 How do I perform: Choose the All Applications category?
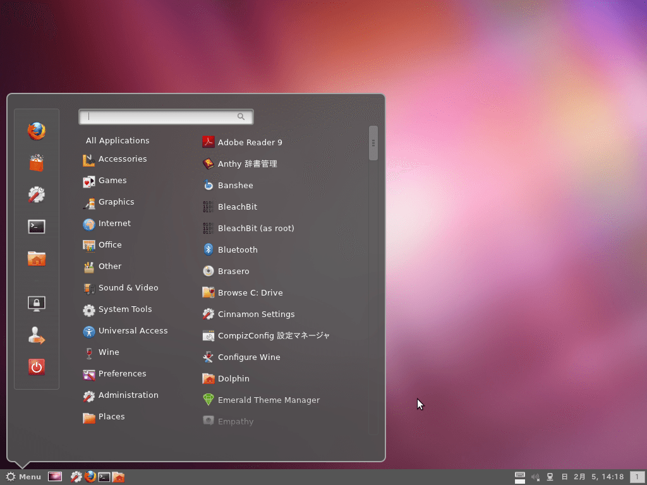click(118, 141)
